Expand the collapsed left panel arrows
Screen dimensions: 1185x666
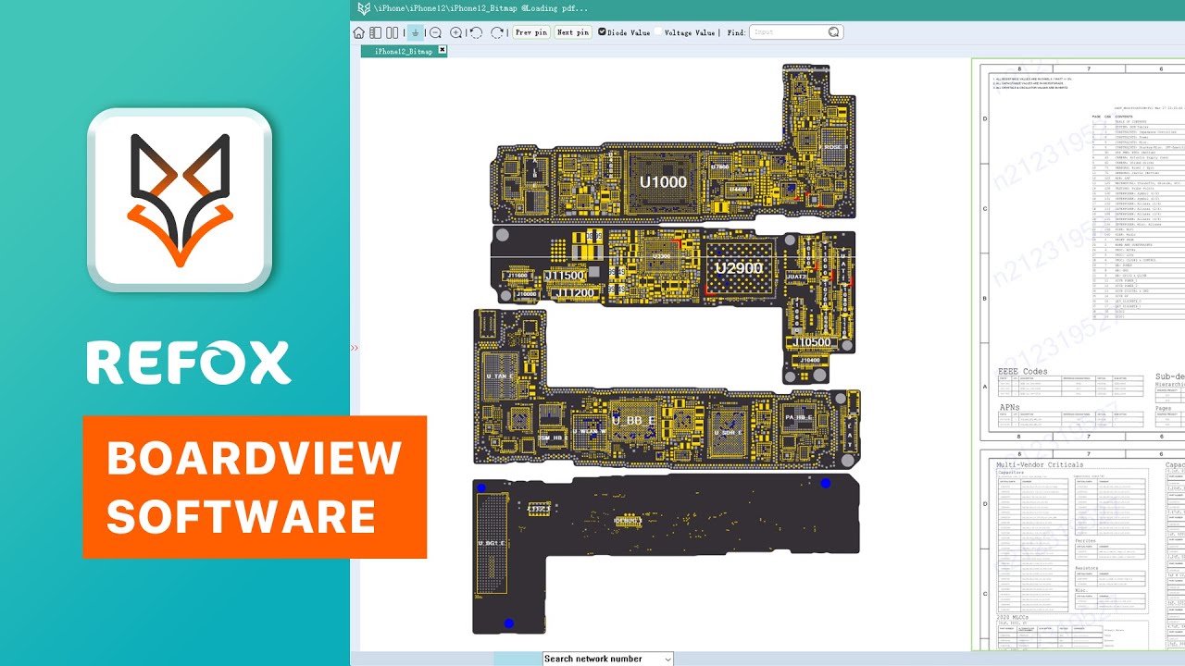[355, 348]
